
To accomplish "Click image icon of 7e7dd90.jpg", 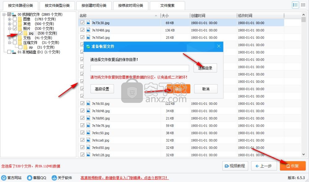I will [88, 118].
